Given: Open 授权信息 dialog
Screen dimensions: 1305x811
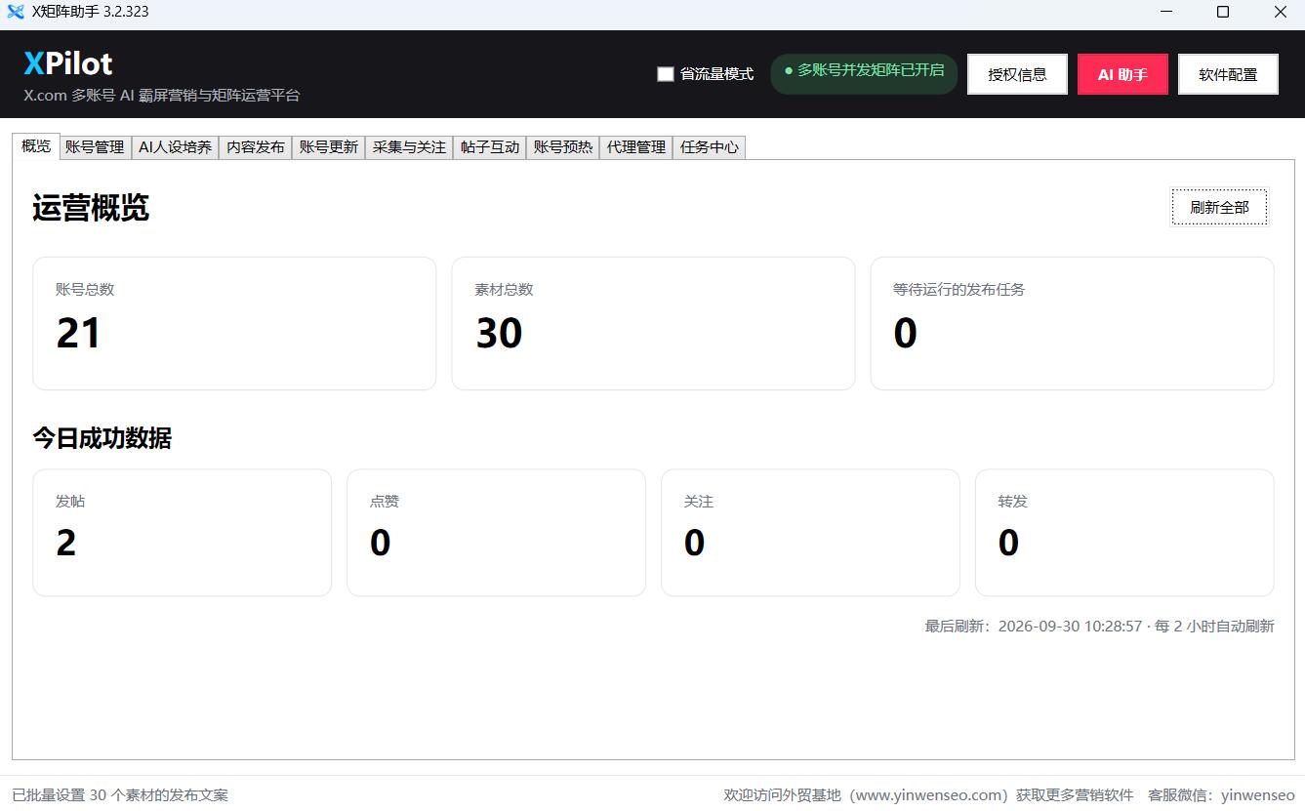Looking at the screenshot, I should click(x=1017, y=74).
